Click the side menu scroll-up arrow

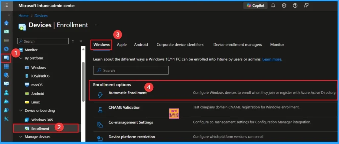83,49
